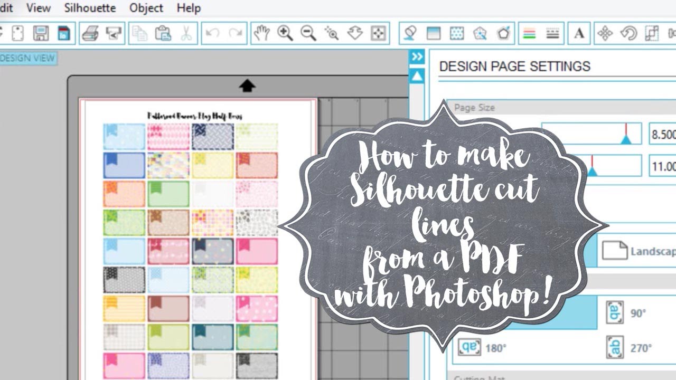Select the Pan hand tool
Viewport: 676px width, 380px height.
[x=261, y=33]
